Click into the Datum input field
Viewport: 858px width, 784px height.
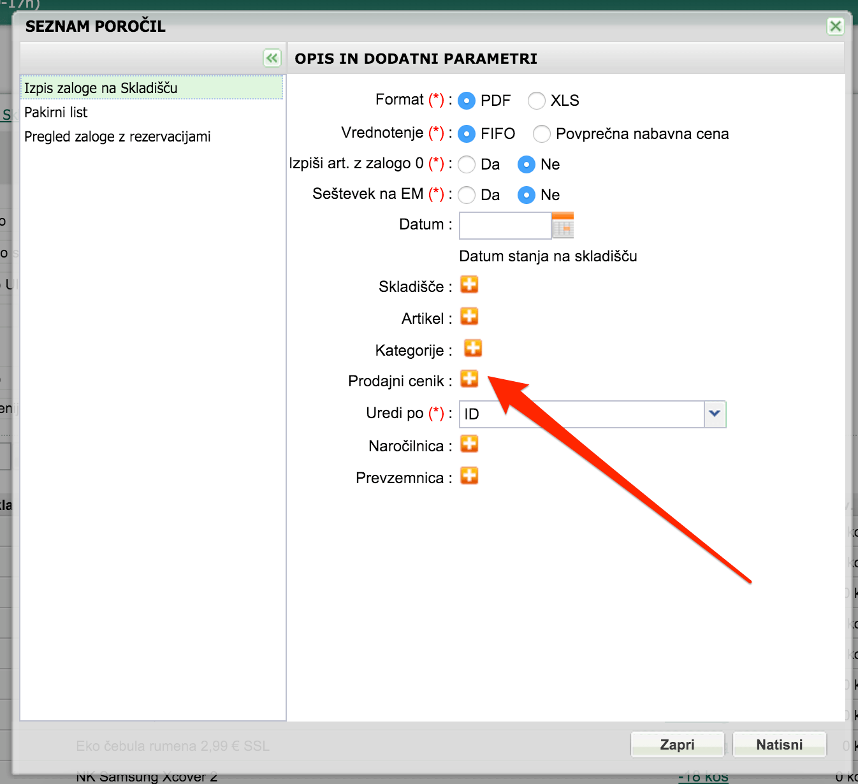[x=505, y=226]
